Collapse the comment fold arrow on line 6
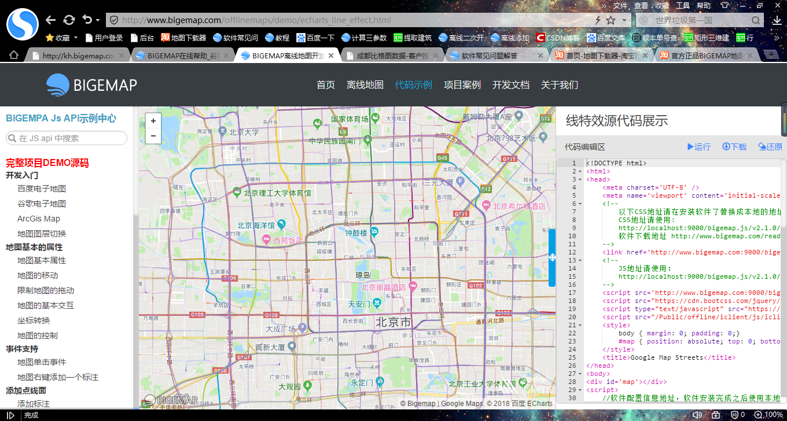 tap(579, 204)
